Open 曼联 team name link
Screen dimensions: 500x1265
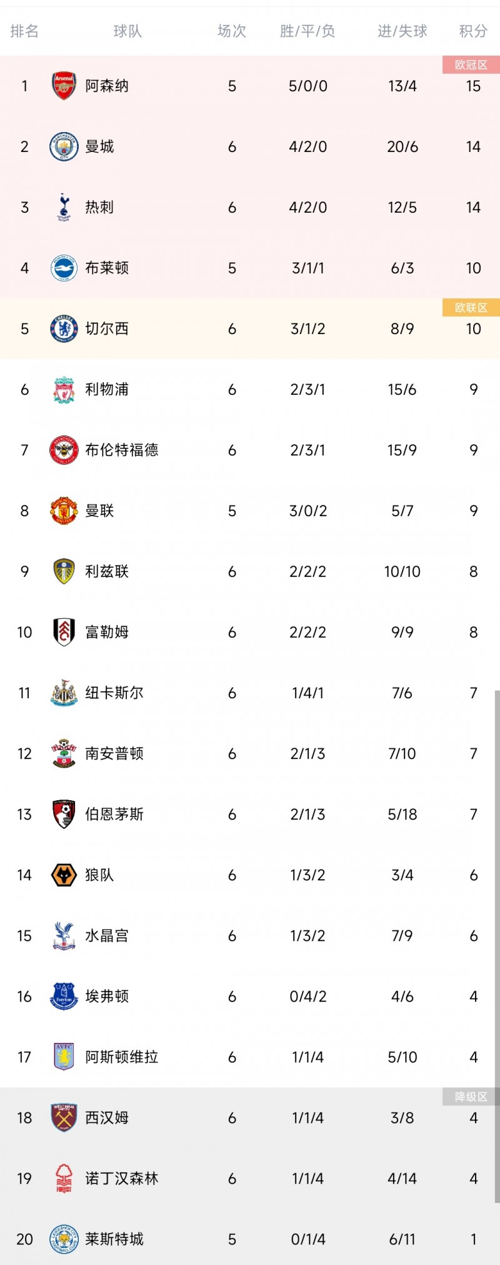[x=100, y=511]
